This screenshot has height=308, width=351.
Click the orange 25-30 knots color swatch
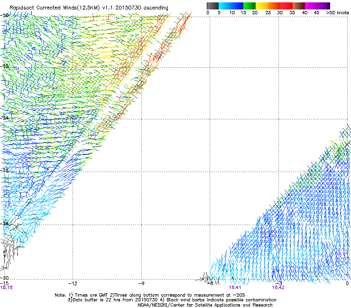pyautogui.click(x=274, y=6)
